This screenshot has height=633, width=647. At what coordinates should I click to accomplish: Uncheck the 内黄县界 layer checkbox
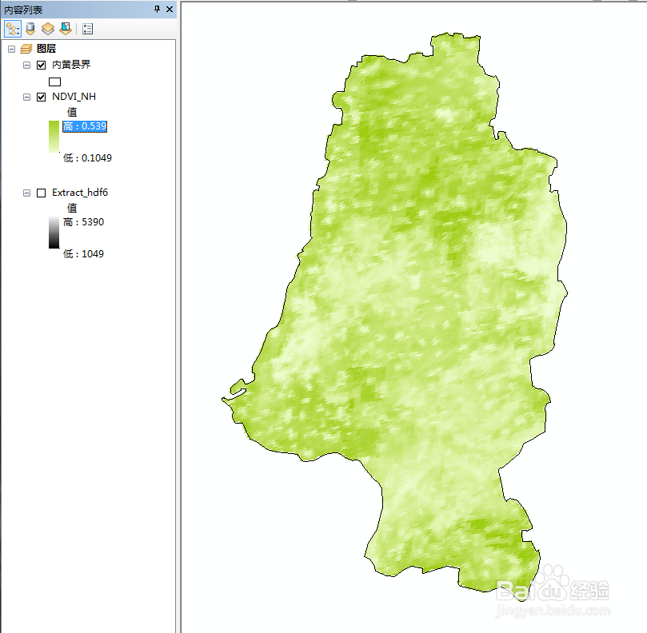pyautogui.click(x=42, y=66)
